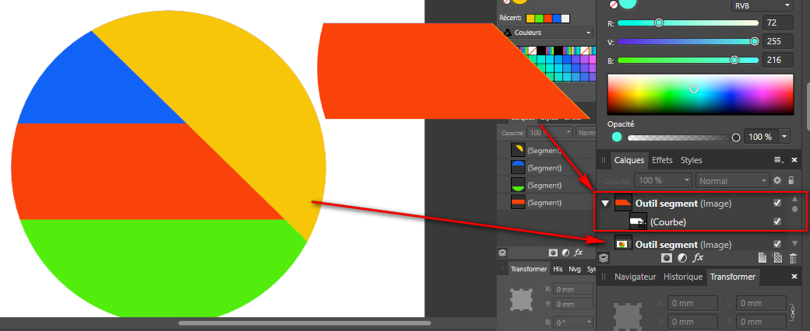810x331 pixels.
Task: Click the bottom Outil segment layer thumbnail
Action: tap(623, 243)
